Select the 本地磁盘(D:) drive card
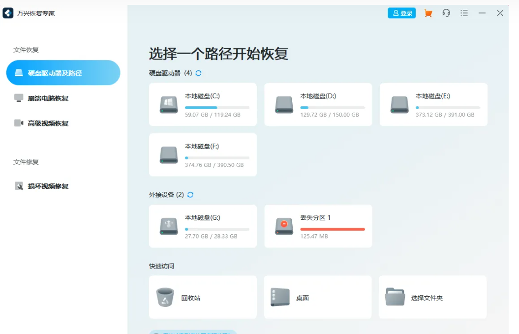The height and width of the screenshot is (334, 519). pyautogui.click(x=318, y=104)
